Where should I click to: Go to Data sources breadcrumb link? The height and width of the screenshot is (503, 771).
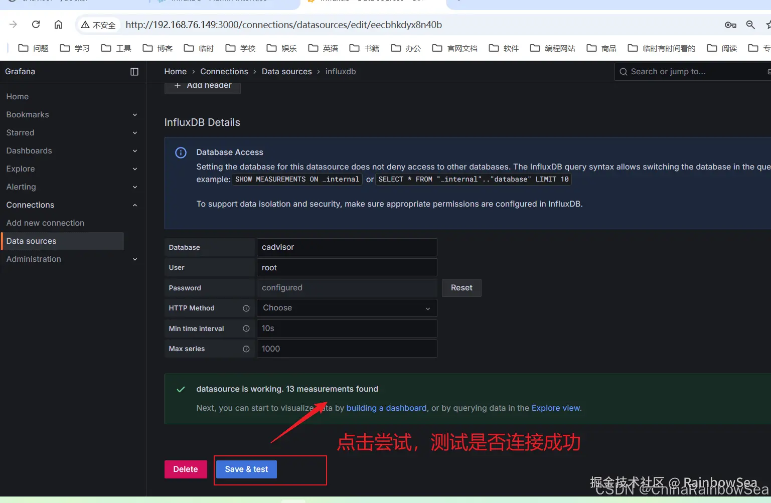[287, 72]
